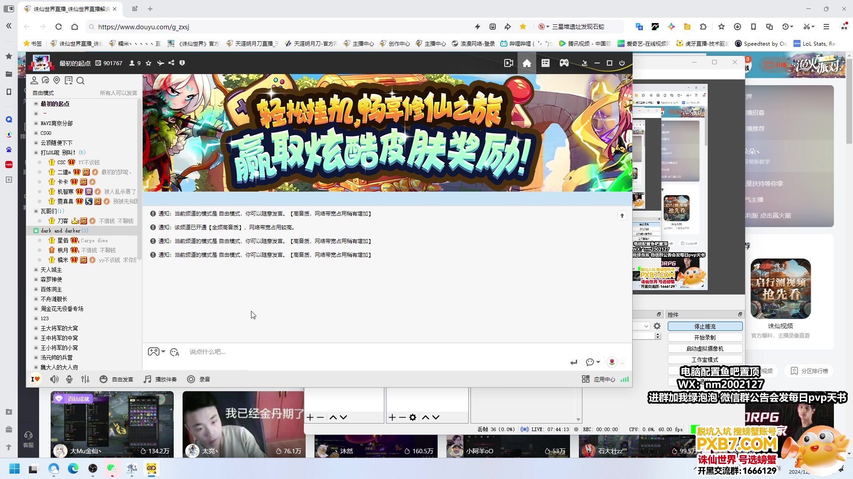Click the 自由模式 mode label
Viewport: 853px width, 479px height.
click(x=43, y=93)
